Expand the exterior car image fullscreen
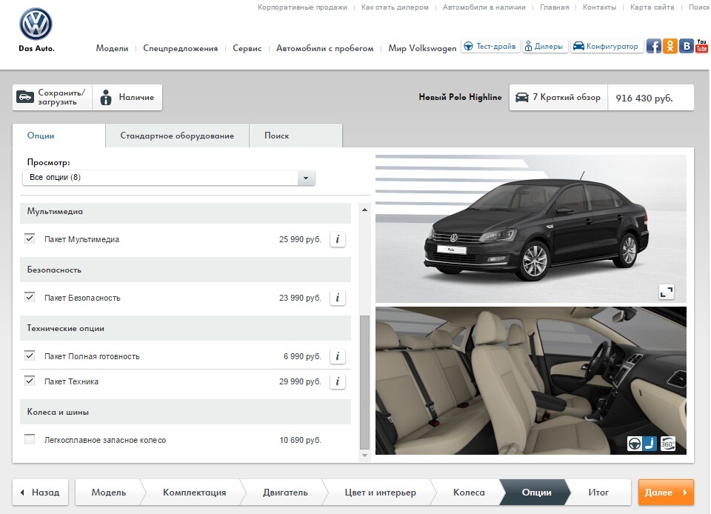711x514 pixels. [x=666, y=292]
